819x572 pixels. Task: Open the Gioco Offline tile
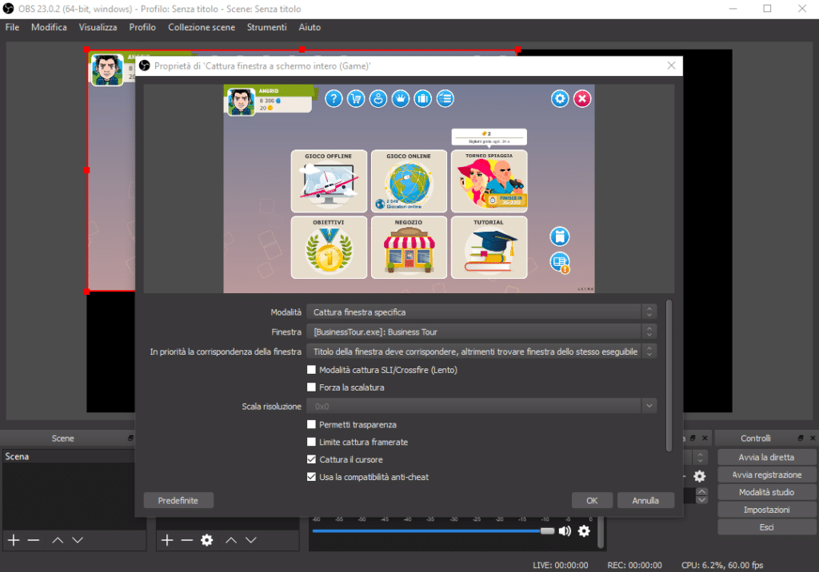[329, 181]
